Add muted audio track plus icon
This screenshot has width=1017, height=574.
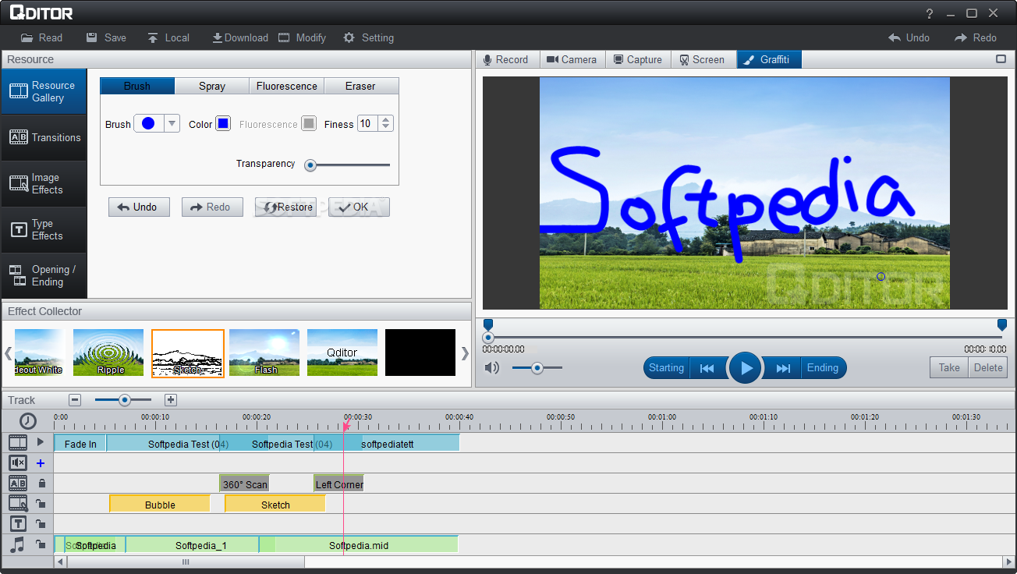[41, 463]
